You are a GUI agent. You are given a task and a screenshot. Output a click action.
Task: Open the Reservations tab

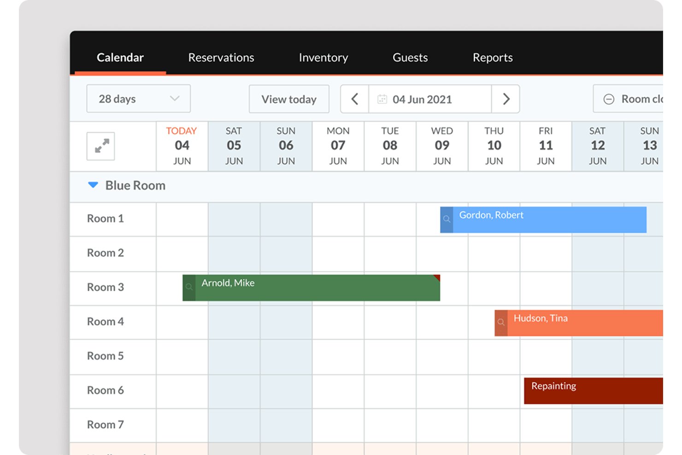[221, 58]
